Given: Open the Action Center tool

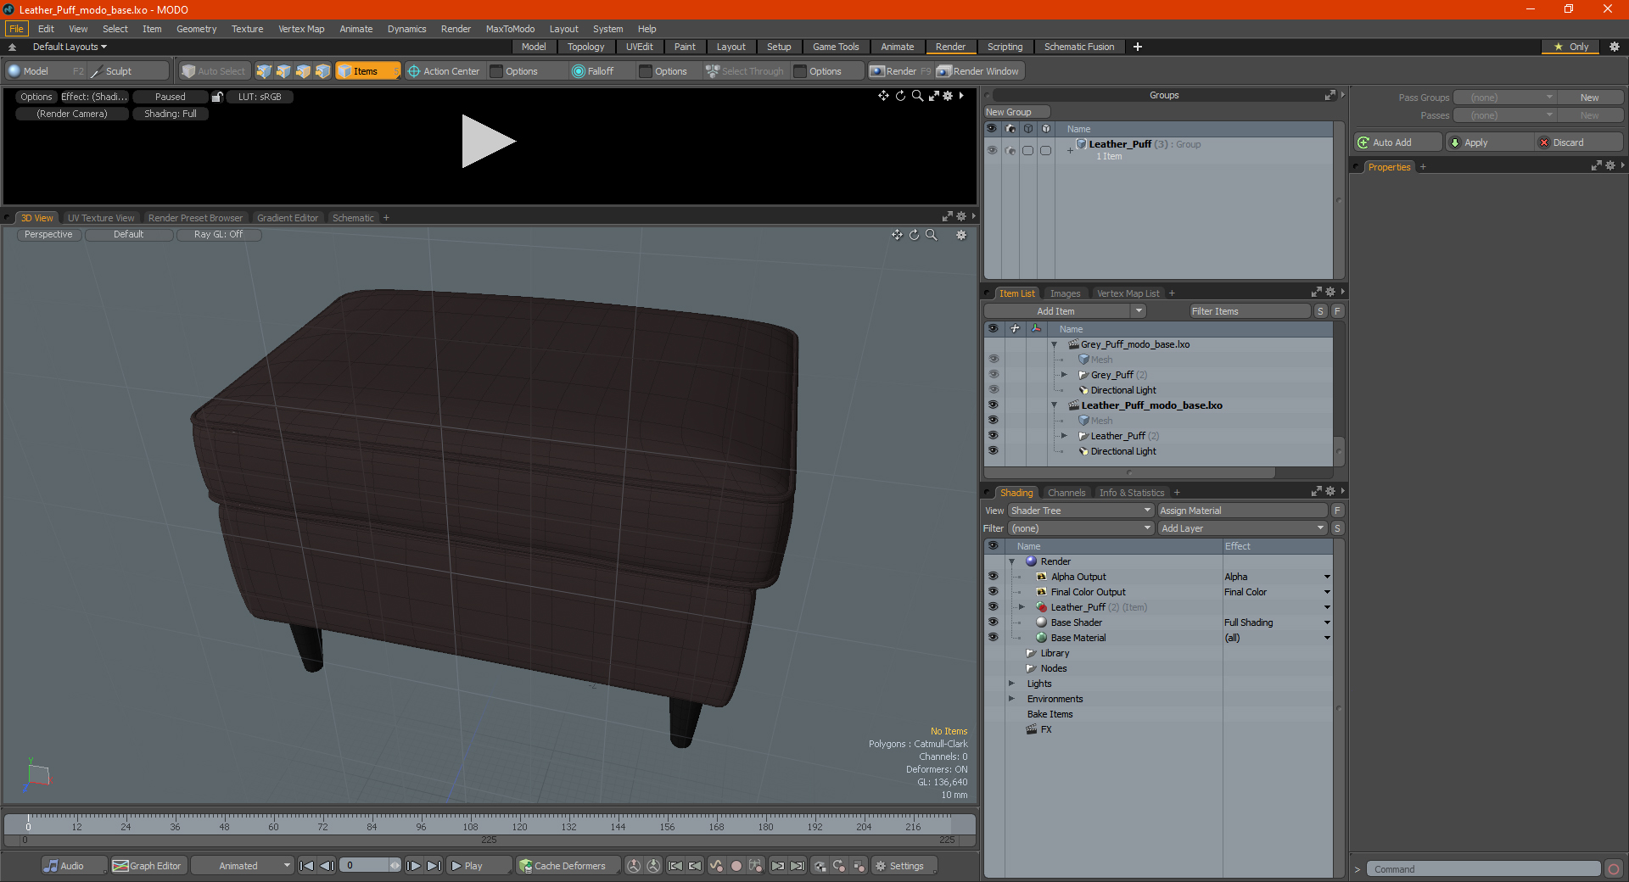Looking at the screenshot, I should (x=444, y=71).
